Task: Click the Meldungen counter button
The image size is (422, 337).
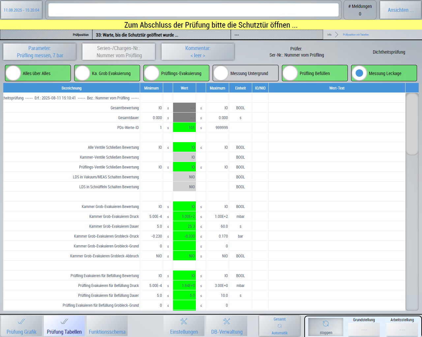Action: [x=360, y=10]
